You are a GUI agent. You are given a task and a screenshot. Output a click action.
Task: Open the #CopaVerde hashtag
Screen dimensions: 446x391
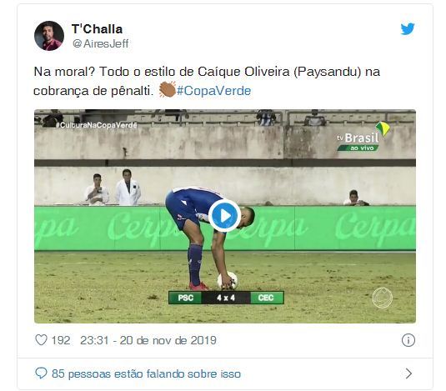(x=214, y=91)
